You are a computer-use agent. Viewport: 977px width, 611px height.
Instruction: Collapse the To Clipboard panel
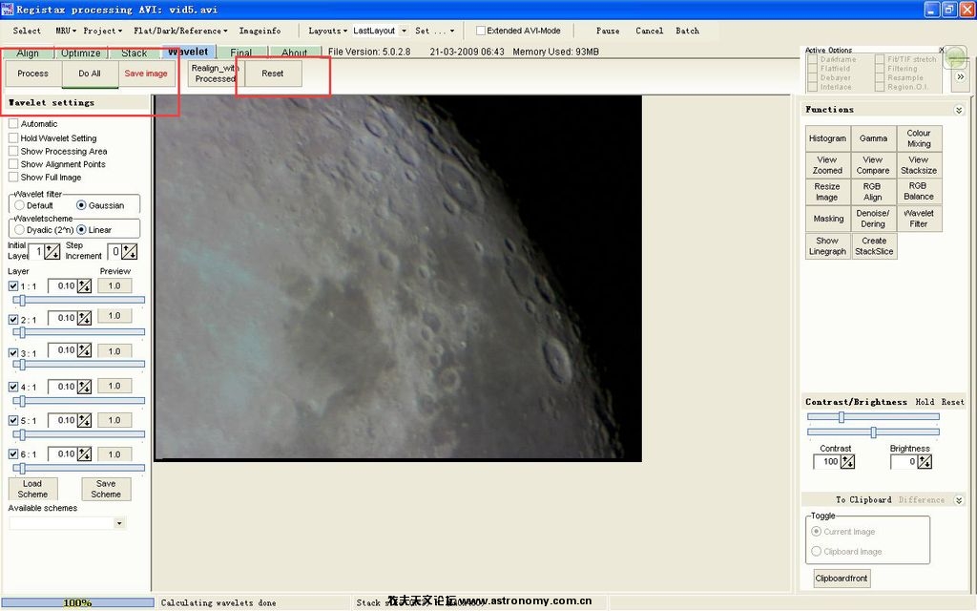[958, 500]
